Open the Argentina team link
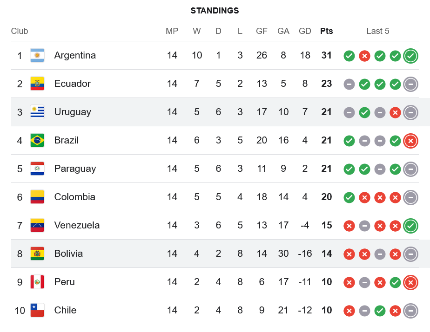Image resolution: width=430 pixels, height=332 pixels. pos(75,55)
